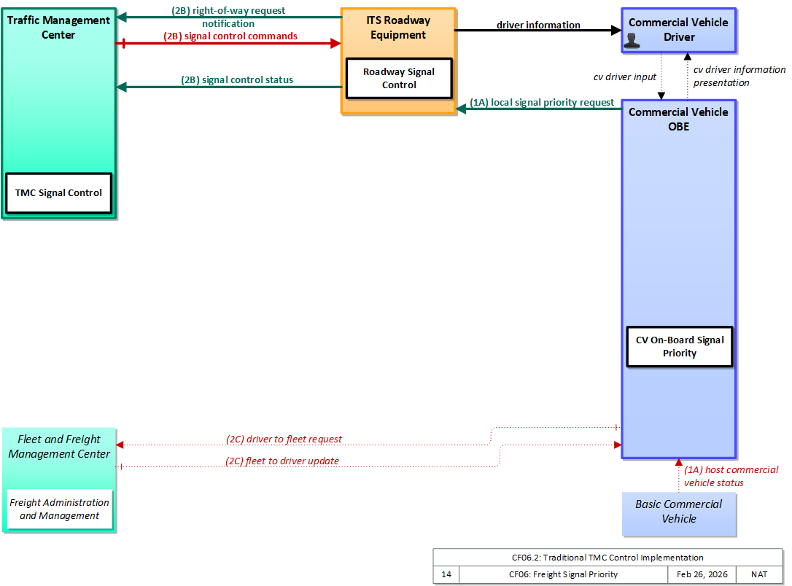792x586 pixels.
Task: Select the Basic Commercial Vehicle box
Action: [x=679, y=514]
